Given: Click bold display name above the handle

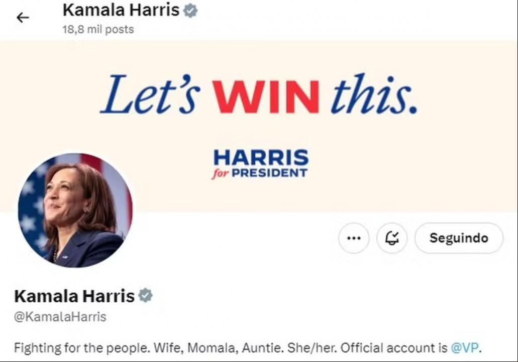Looking at the screenshot, I should (x=74, y=296).
